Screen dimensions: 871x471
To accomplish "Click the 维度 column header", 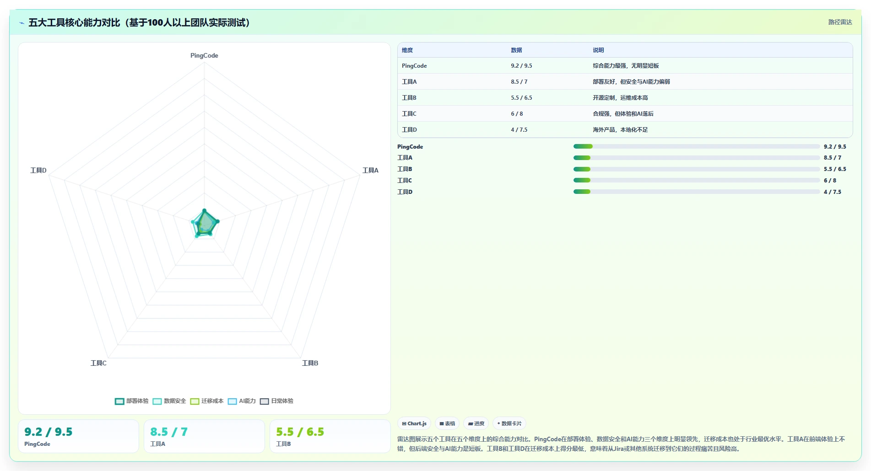I will tap(407, 50).
